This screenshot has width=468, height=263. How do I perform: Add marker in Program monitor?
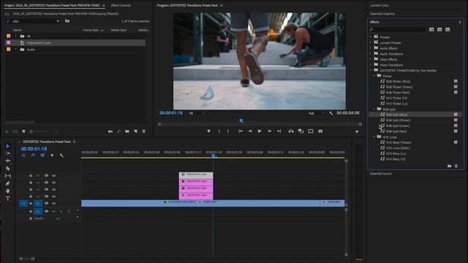pyautogui.click(x=208, y=131)
